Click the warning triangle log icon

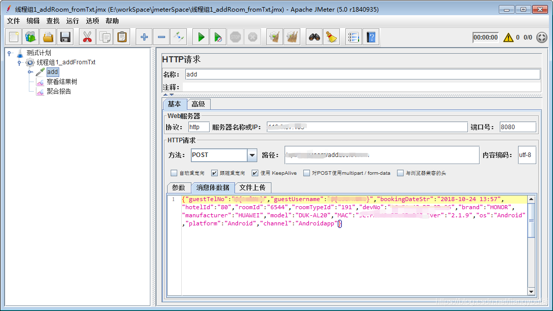point(508,37)
